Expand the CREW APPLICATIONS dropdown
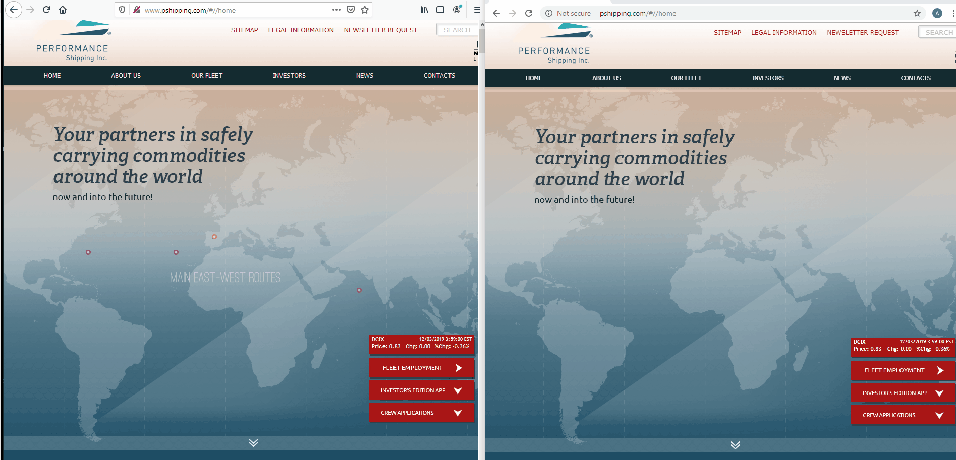Image resolution: width=956 pixels, height=460 pixels. click(421, 413)
